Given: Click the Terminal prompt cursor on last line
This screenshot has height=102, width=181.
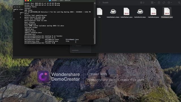Looking at the screenshot, I should tap(54, 43).
